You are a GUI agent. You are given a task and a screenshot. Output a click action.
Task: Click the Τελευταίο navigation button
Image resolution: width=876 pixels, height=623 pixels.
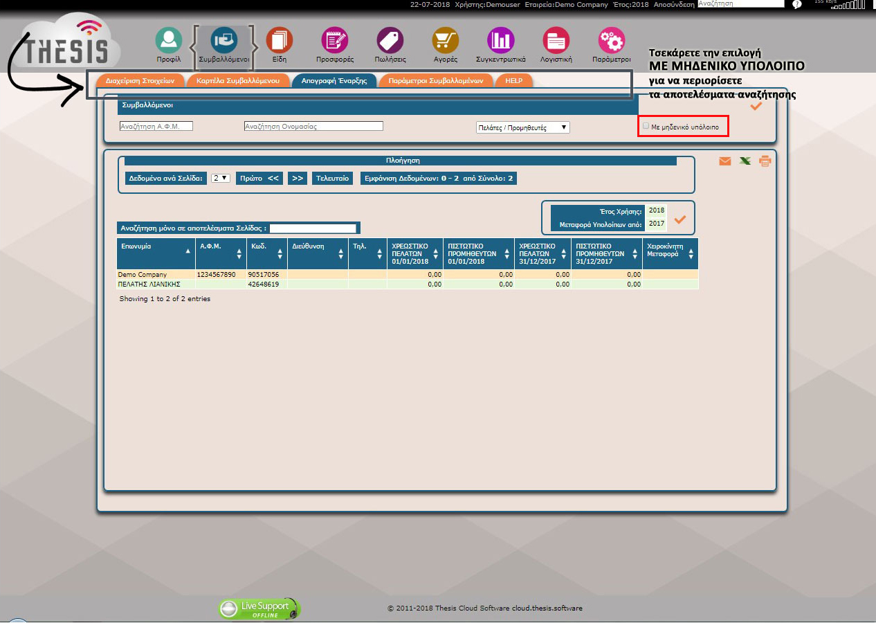(333, 178)
